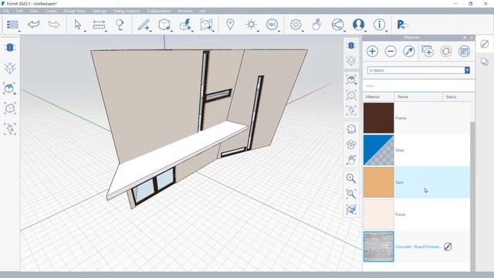Close the Materials panel
Screen dimensions: 494x278
coord(472,38)
